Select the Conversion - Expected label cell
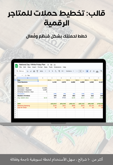The height and width of the screenshot is (165, 113). click(28, 90)
